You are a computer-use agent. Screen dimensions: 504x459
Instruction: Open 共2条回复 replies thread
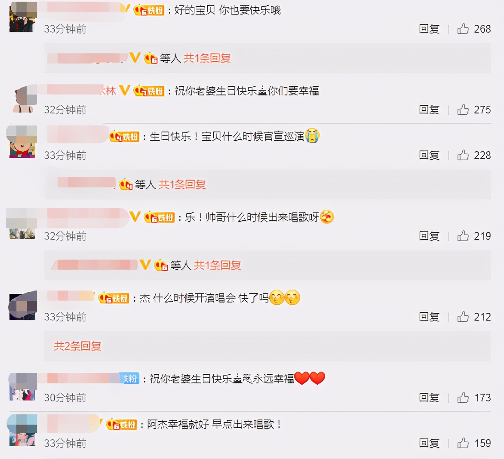77,346
